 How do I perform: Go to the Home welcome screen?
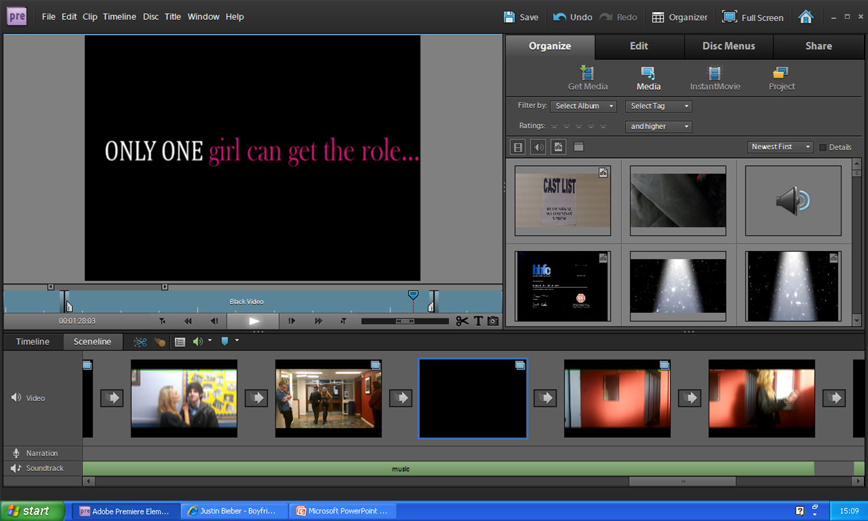point(805,17)
